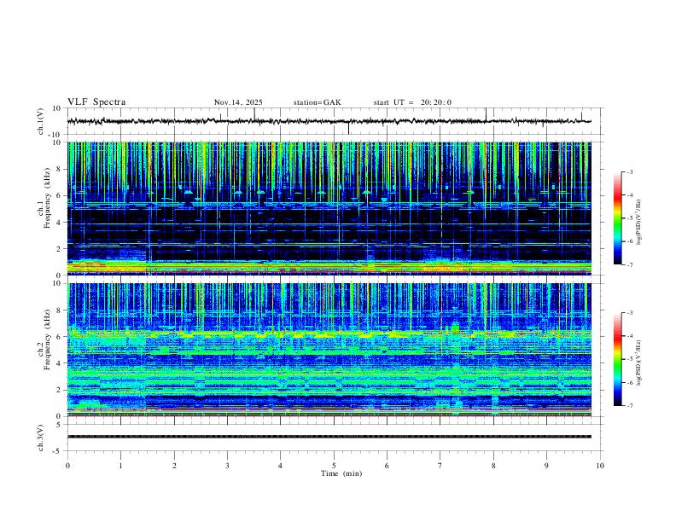Click x-axis tick label "4"
This screenshot has width=676, height=522.
280,466
